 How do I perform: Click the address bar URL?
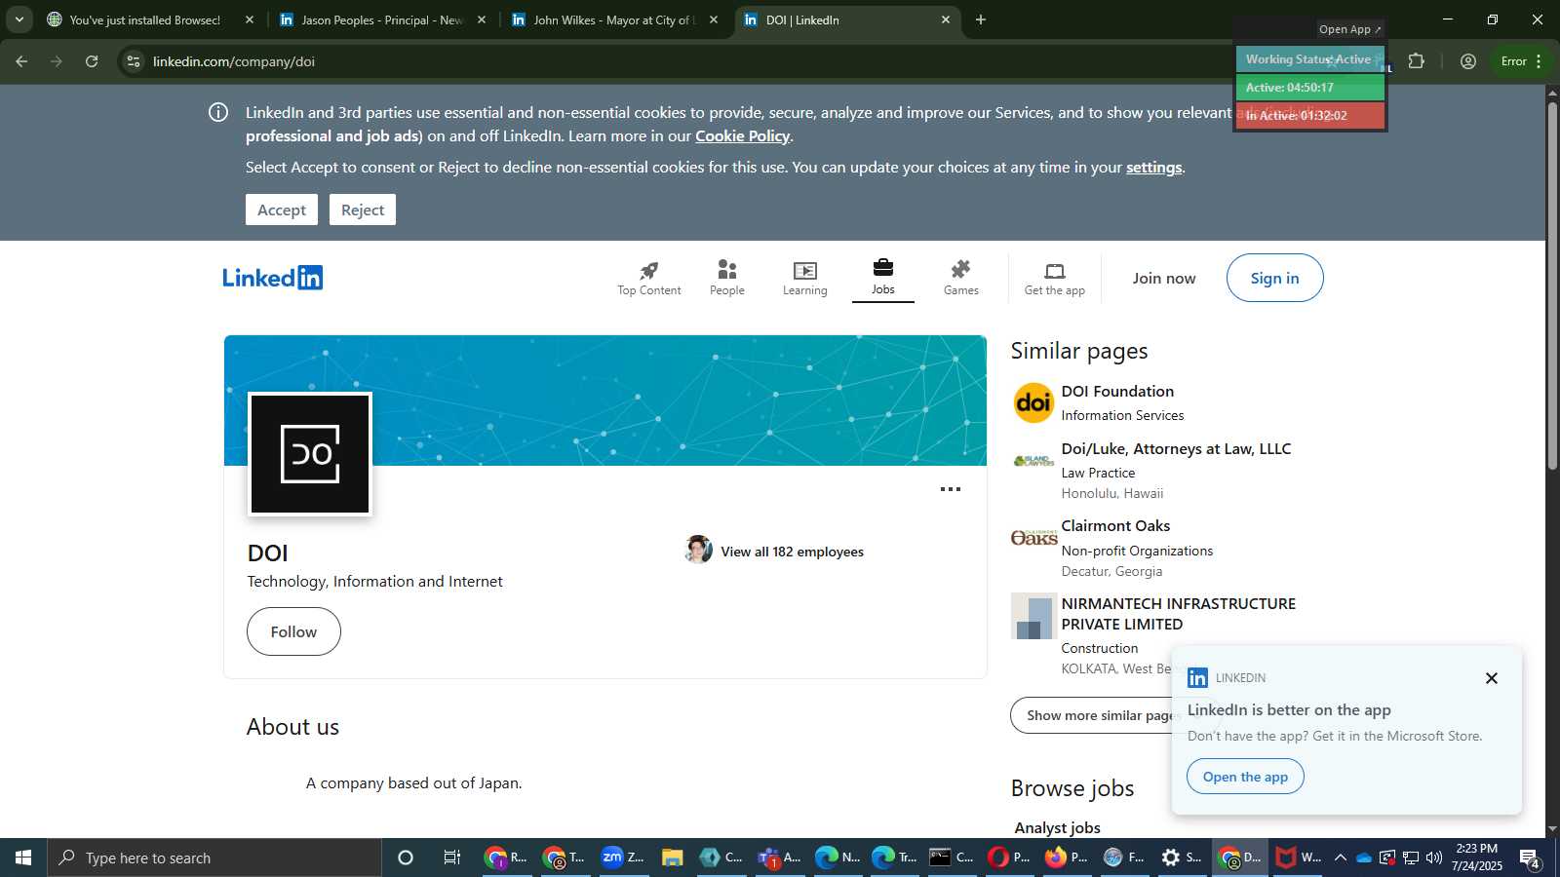pos(234,61)
